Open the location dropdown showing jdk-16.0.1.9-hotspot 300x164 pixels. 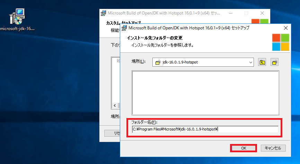coord(203,62)
